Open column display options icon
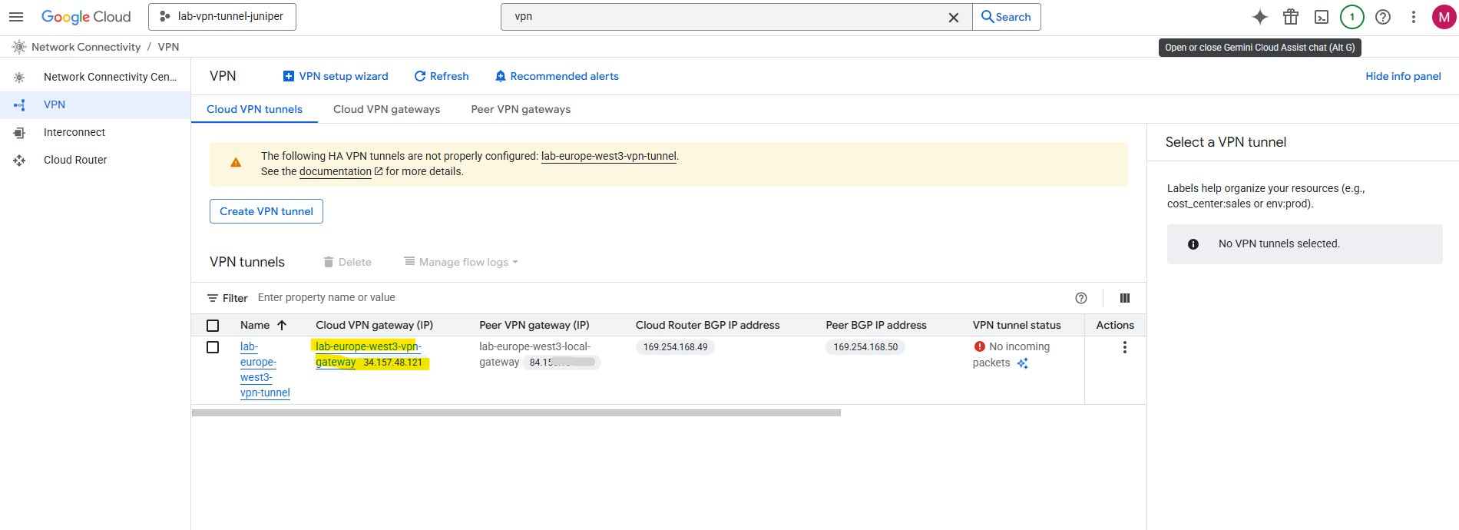 point(1125,298)
